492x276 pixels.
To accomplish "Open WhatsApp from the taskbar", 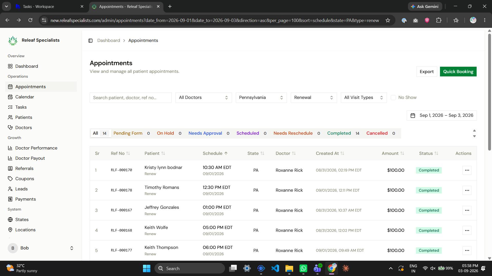I will [x=303, y=268].
